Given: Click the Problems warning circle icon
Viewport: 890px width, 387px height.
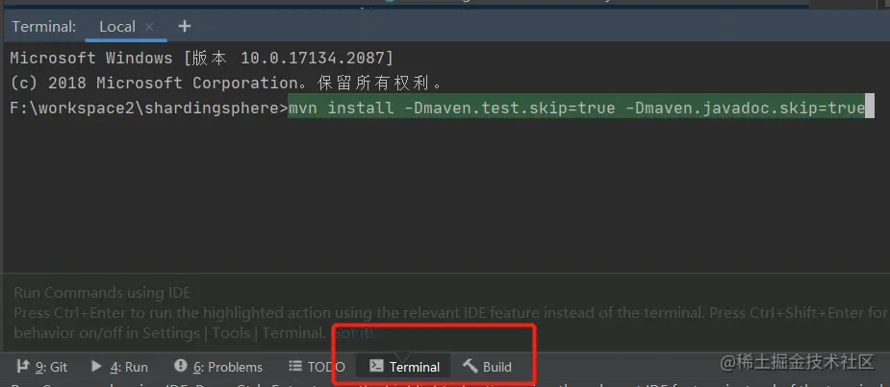Looking at the screenshot, I should point(181,366).
